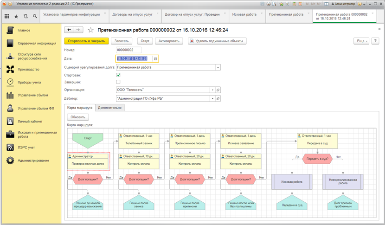The height and width of the screenshot is (225, 385).
Task: Open the search magnifier icon
Action: (x=35, y=16)
